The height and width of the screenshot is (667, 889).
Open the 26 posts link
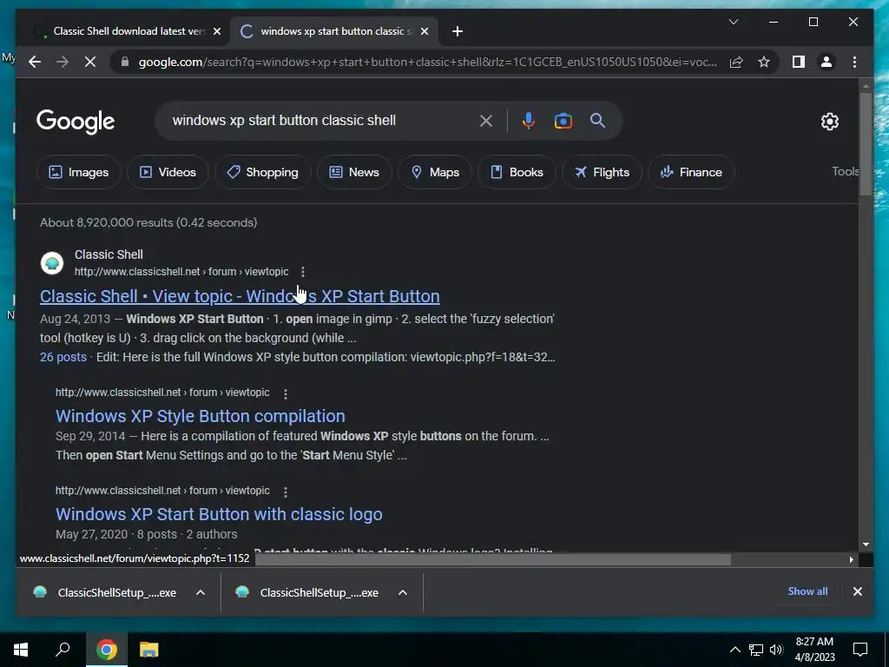click(63, 357)
